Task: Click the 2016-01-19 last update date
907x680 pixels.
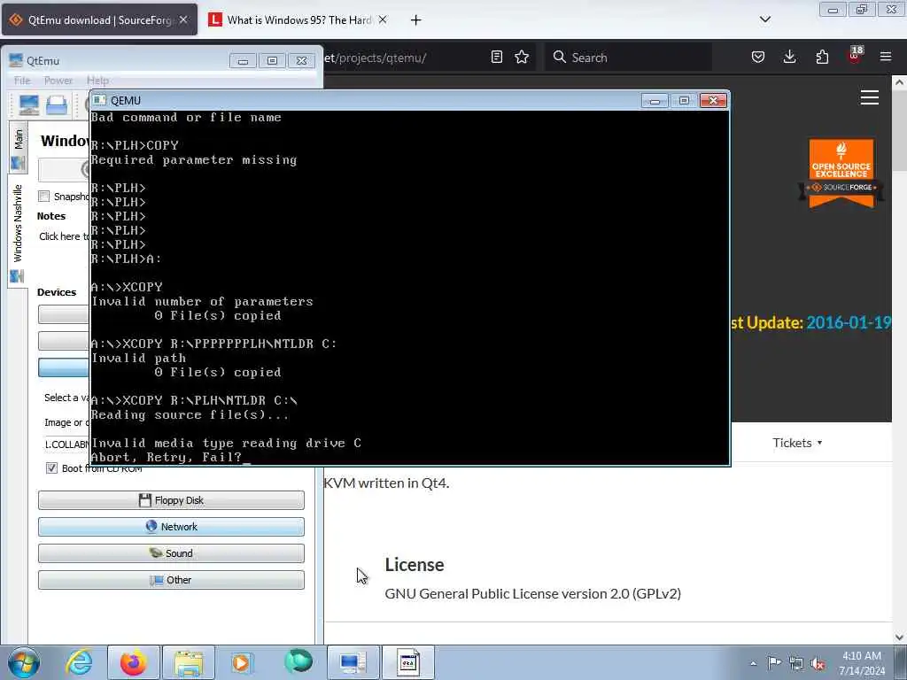Action: [849, 322]
